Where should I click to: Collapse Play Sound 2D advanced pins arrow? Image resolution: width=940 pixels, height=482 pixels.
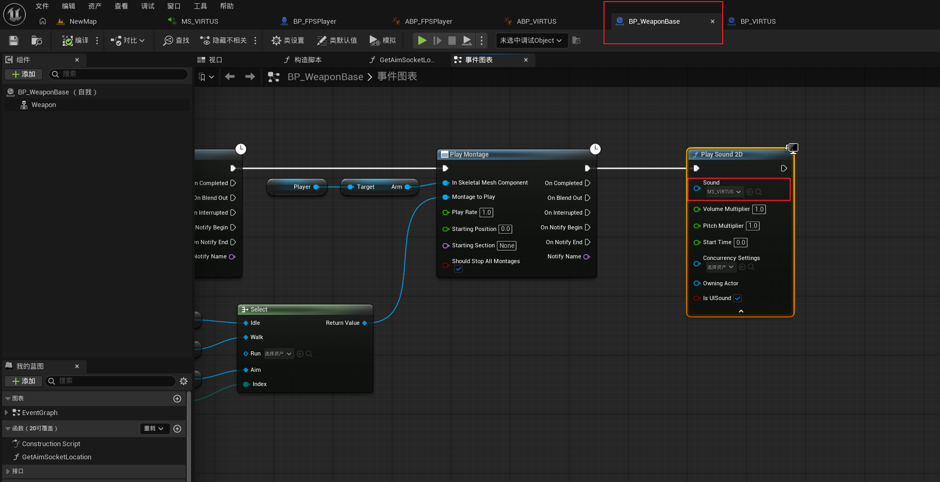741,311
